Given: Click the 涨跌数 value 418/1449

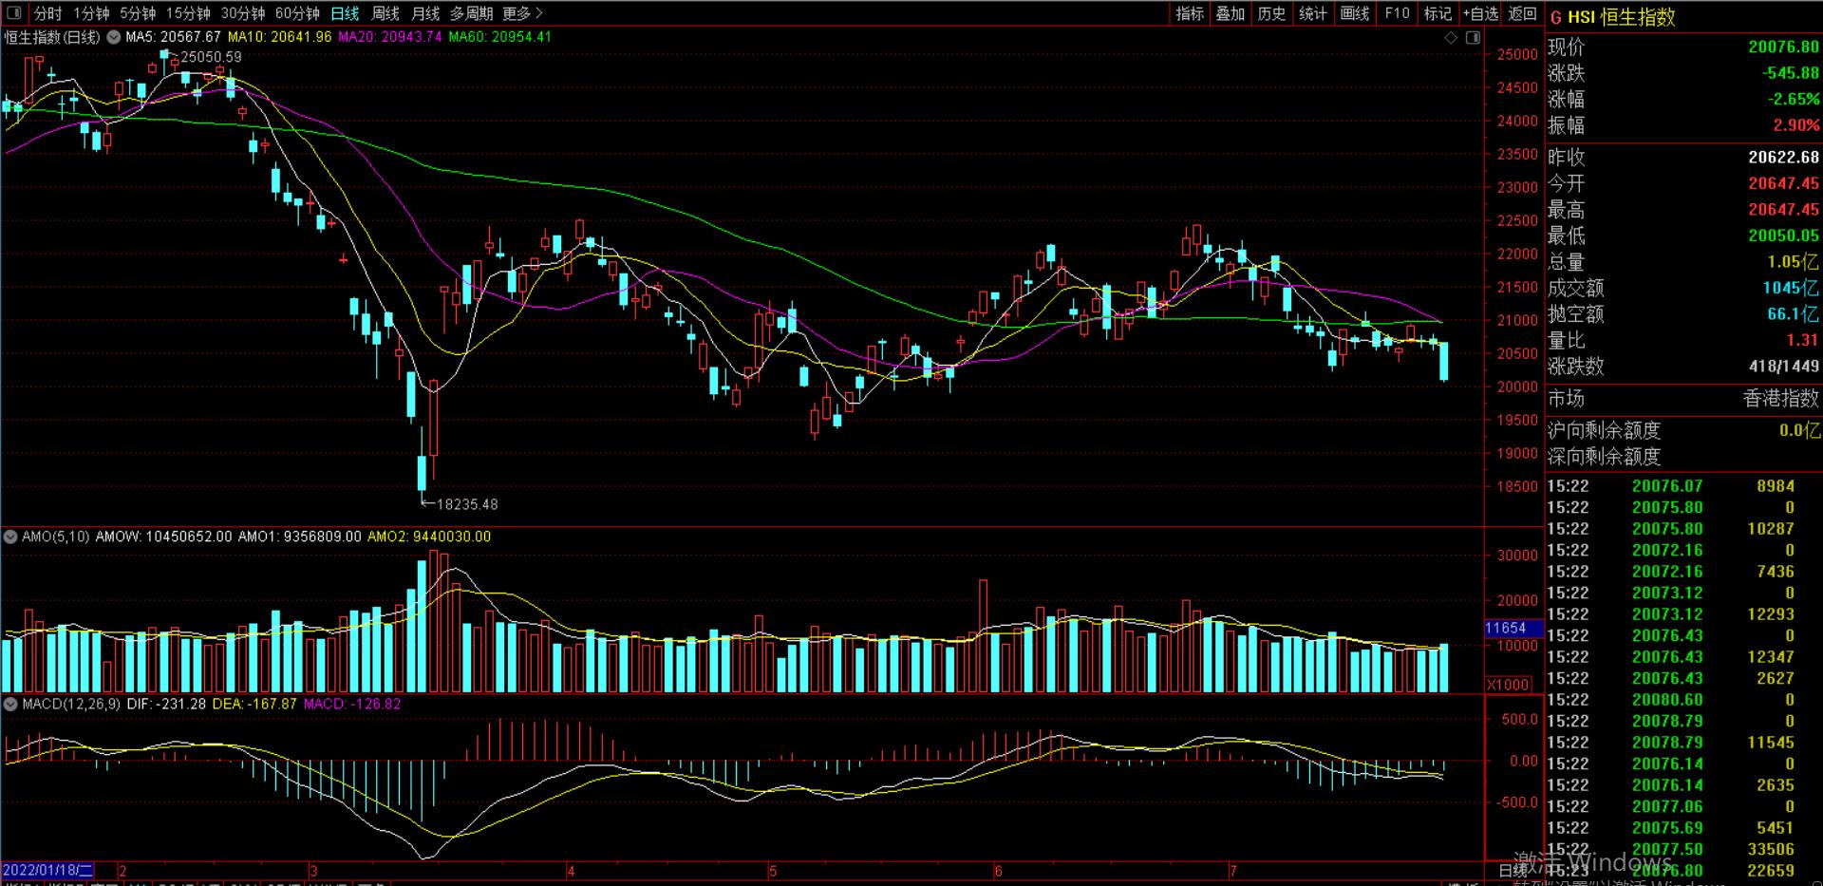Looking at the screenshot, I should coord(1784,367).
